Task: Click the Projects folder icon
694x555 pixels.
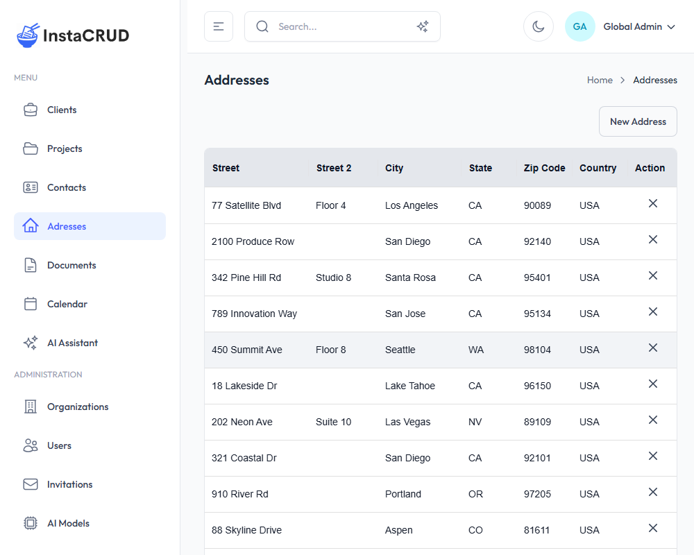Action: pyautogui.click(x=31, y=148)
